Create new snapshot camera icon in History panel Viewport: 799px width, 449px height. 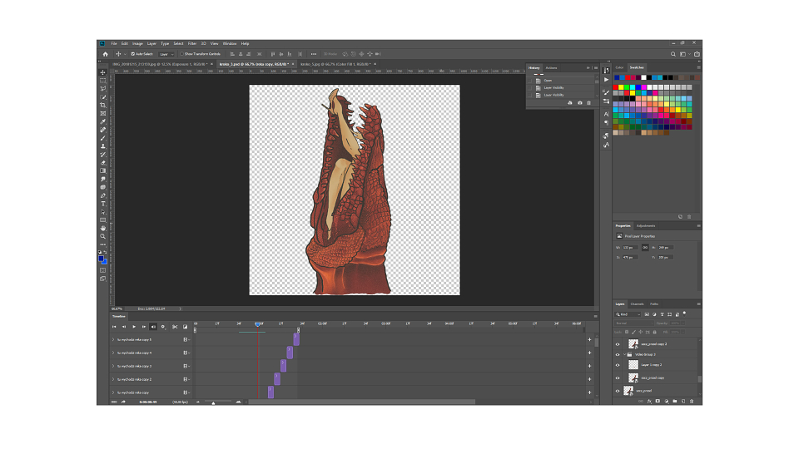pyautogui.click(x=580, y=103)
